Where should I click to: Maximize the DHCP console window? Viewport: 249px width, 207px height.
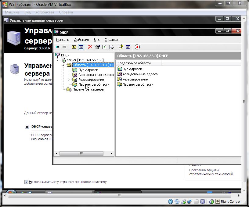click(x=227, y=31)
